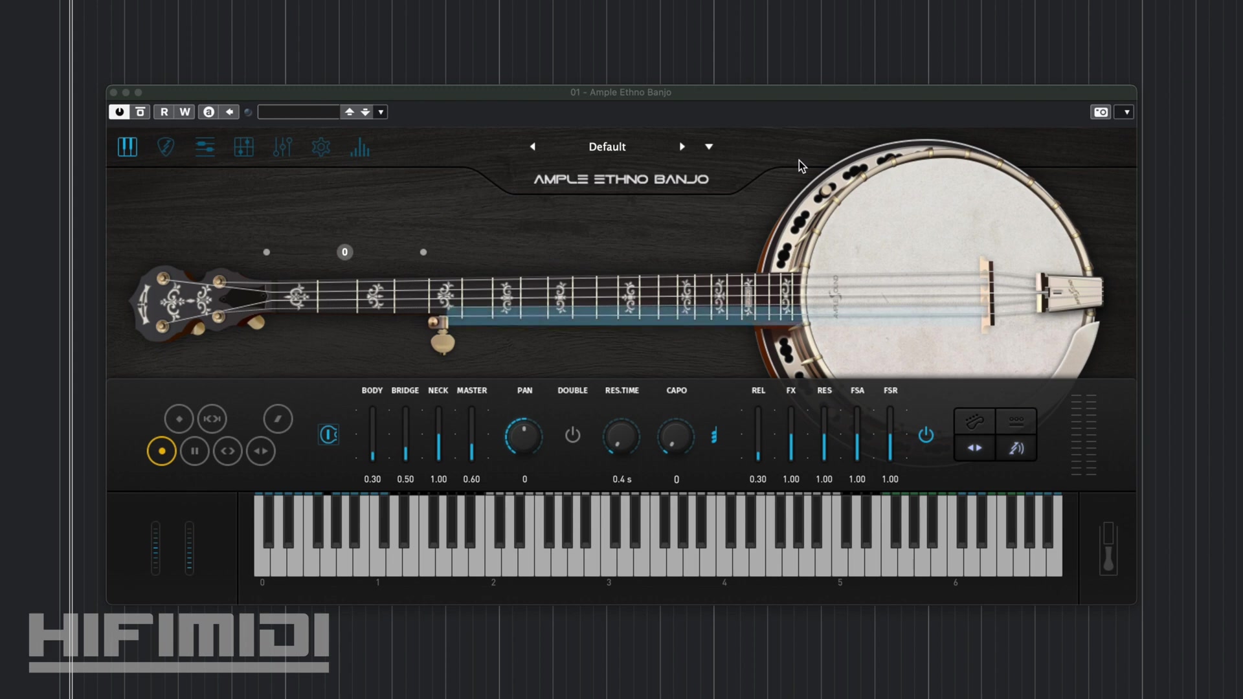Viewport: 1243px width, 699px height.
Task: Click the three-dots-over-lines icon button
Action: click(1016, 422)
